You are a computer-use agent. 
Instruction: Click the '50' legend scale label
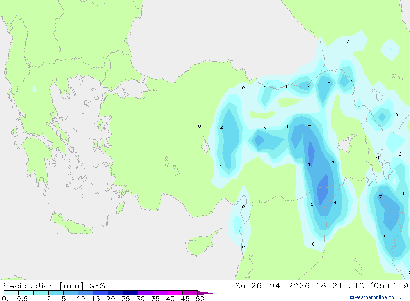[200, 299]
